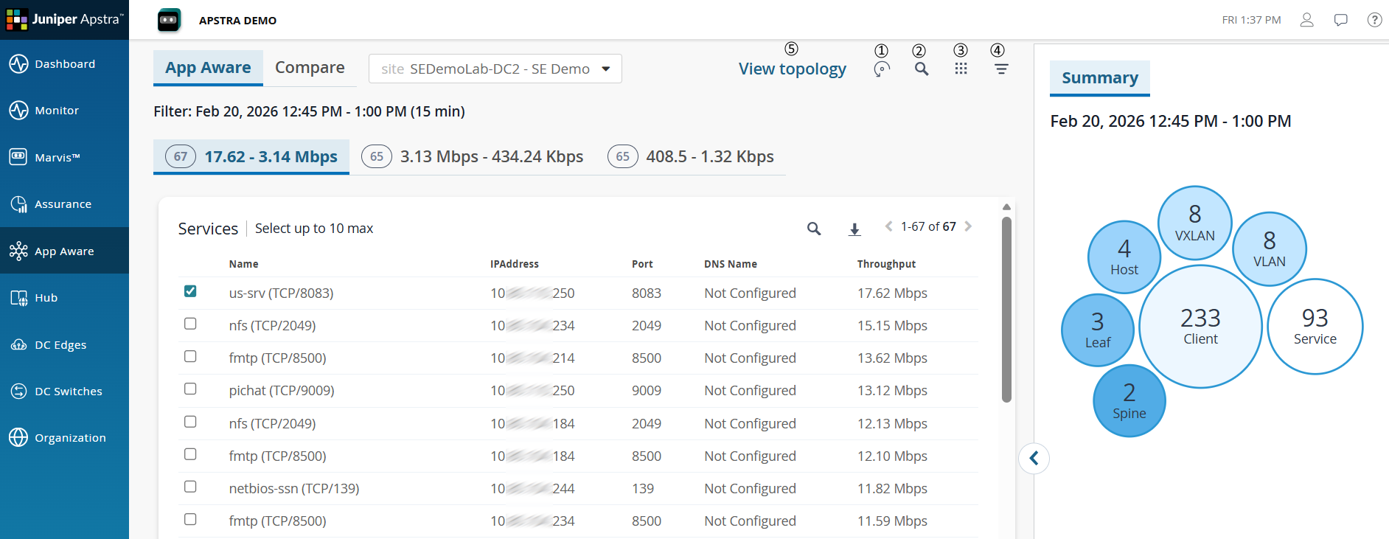Click the View topology link
The height and width of the screenshot is (539, 1389).
[x=793, y=69]
